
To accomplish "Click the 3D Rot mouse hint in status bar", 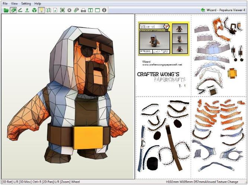I will [7, 182].
